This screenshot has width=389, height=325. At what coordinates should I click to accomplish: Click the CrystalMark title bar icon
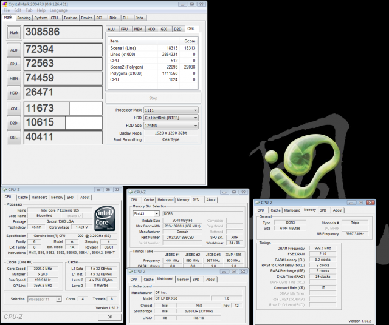[4, 4]
